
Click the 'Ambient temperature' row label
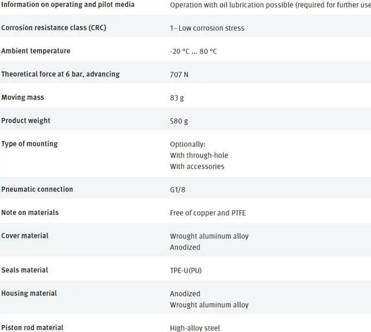[35, 51]
